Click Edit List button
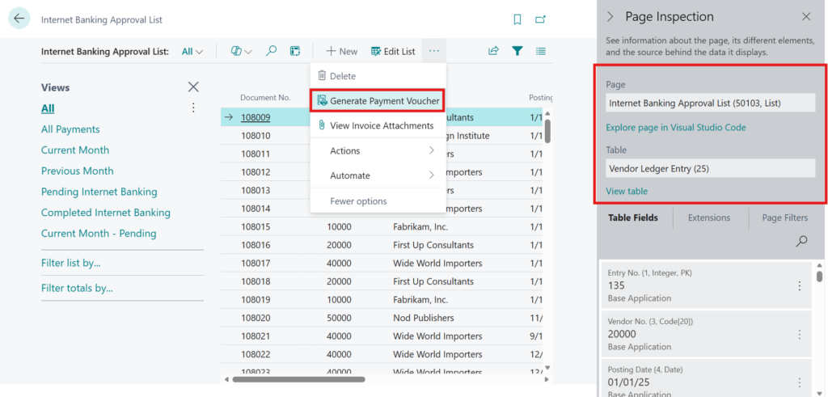 click(393, 51)
